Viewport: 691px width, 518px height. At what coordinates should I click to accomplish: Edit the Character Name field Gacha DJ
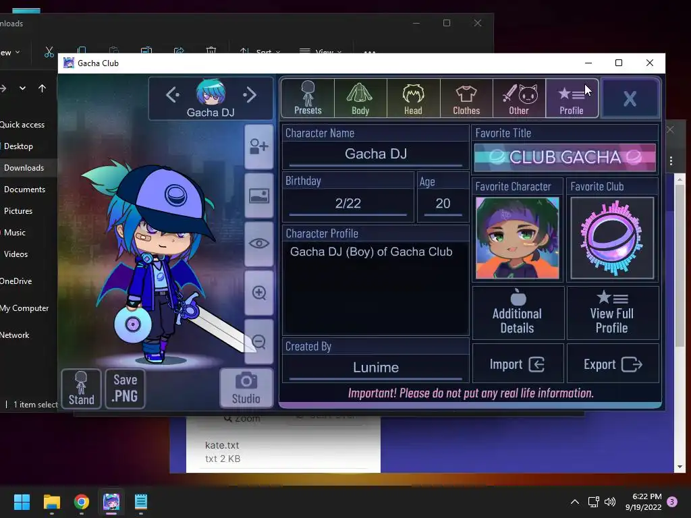376,154
